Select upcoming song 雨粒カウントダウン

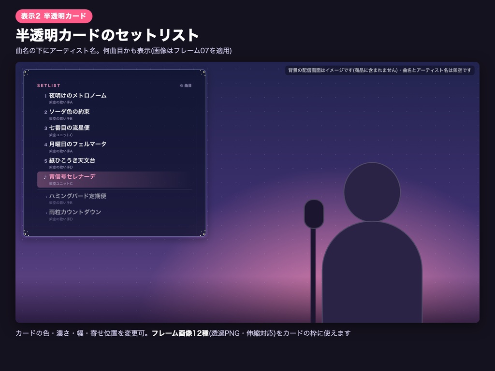tap(75, 212)
